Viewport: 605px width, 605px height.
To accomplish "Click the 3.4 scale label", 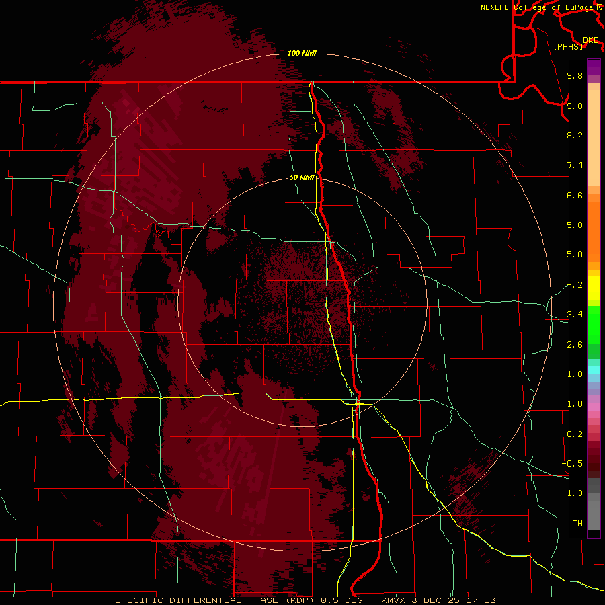I will pos(575,315).
